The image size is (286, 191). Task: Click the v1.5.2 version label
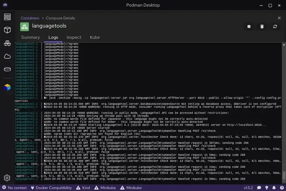point(248,188)
